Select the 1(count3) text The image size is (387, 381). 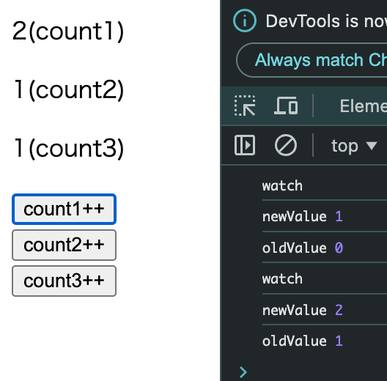[x=69, y=148]
